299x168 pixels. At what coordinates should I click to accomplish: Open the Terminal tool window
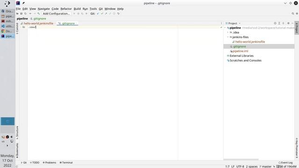coord(66,163)
